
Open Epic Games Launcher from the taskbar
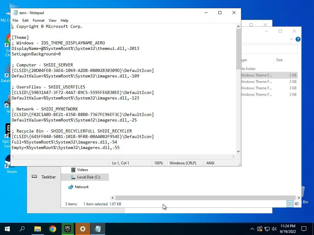(x=68, y=229)
